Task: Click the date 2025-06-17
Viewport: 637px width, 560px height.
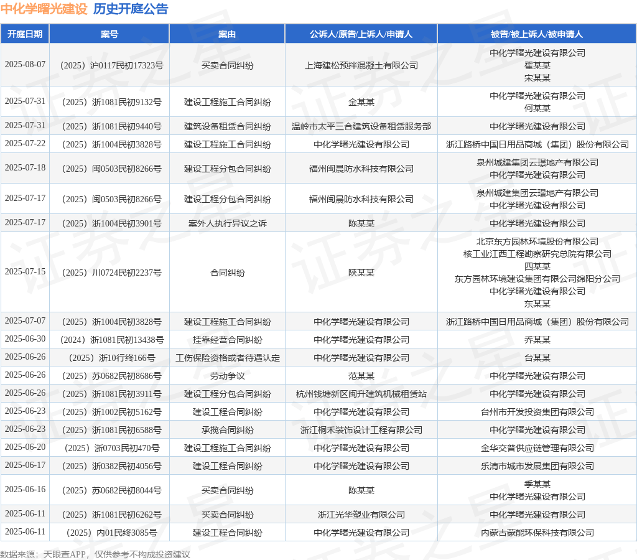Action: tap(25, 465)
